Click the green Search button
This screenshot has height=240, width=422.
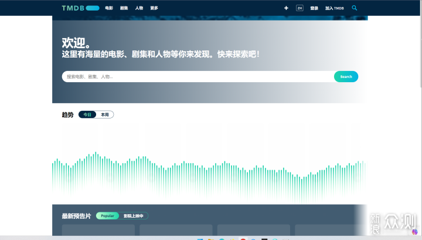(346, 76)
